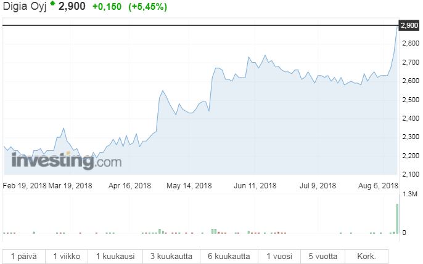This screenshot has width=423, height=264.
Task: Click the Digia Oyj stock title
Action: 23,7
